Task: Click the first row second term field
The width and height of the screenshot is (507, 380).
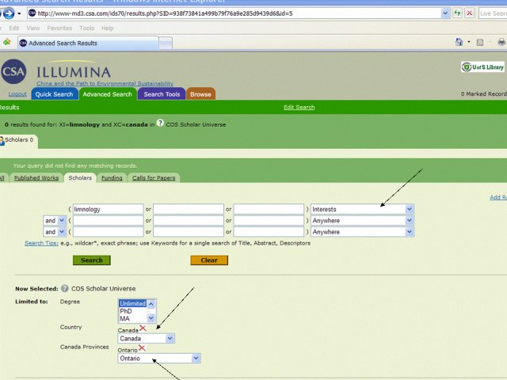Action: click(189, 209)
